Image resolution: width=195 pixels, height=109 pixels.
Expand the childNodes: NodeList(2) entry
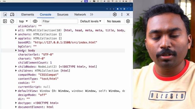tap(16, 67)
